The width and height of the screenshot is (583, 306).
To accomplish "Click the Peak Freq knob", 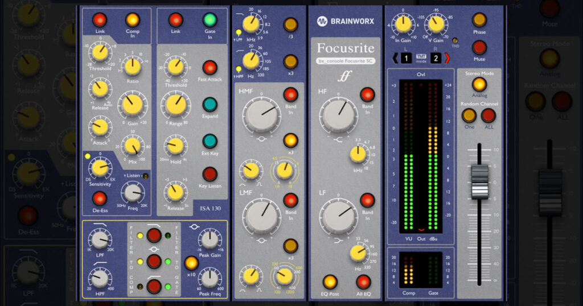I will tap(210, 279).
